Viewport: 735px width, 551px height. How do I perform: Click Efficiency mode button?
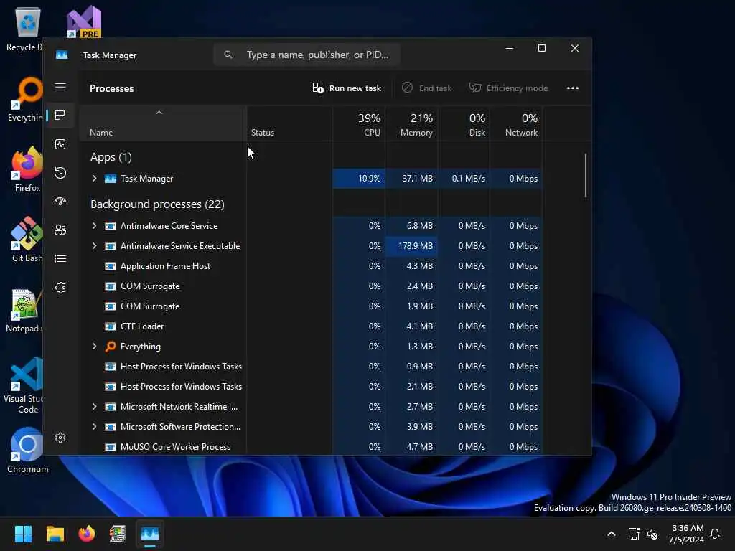pos(509,88)
